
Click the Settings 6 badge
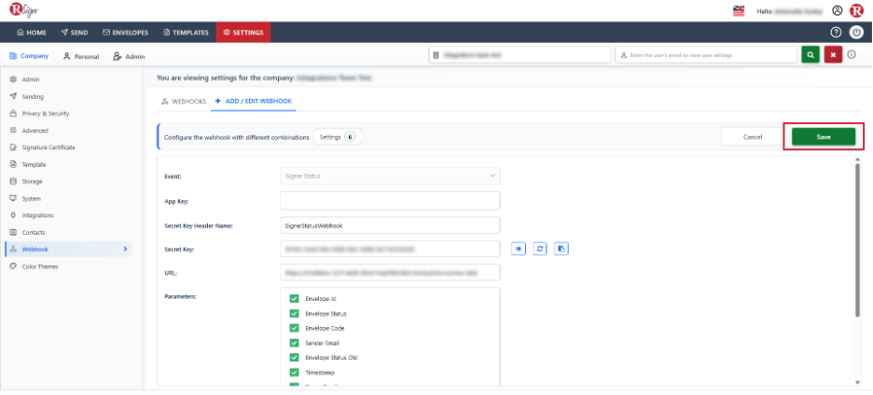[338, 137]
